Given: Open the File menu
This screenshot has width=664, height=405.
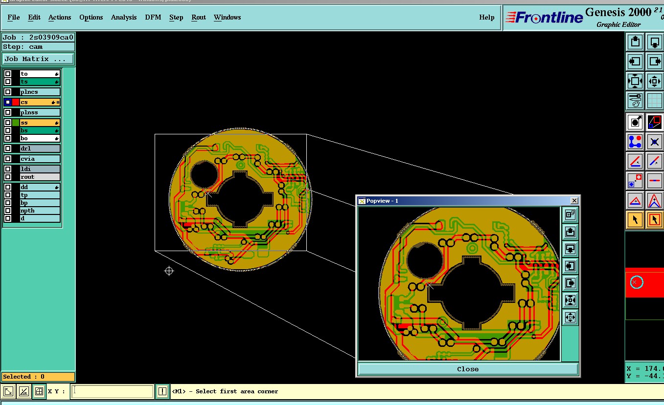Looking at the screenshot, I should (14, 17).
